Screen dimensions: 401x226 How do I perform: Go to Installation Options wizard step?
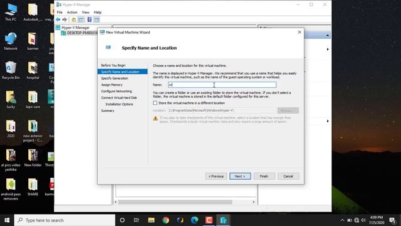tap(119, 104)
